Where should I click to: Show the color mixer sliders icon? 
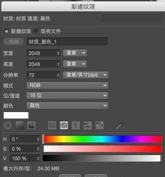click(88, 125)
